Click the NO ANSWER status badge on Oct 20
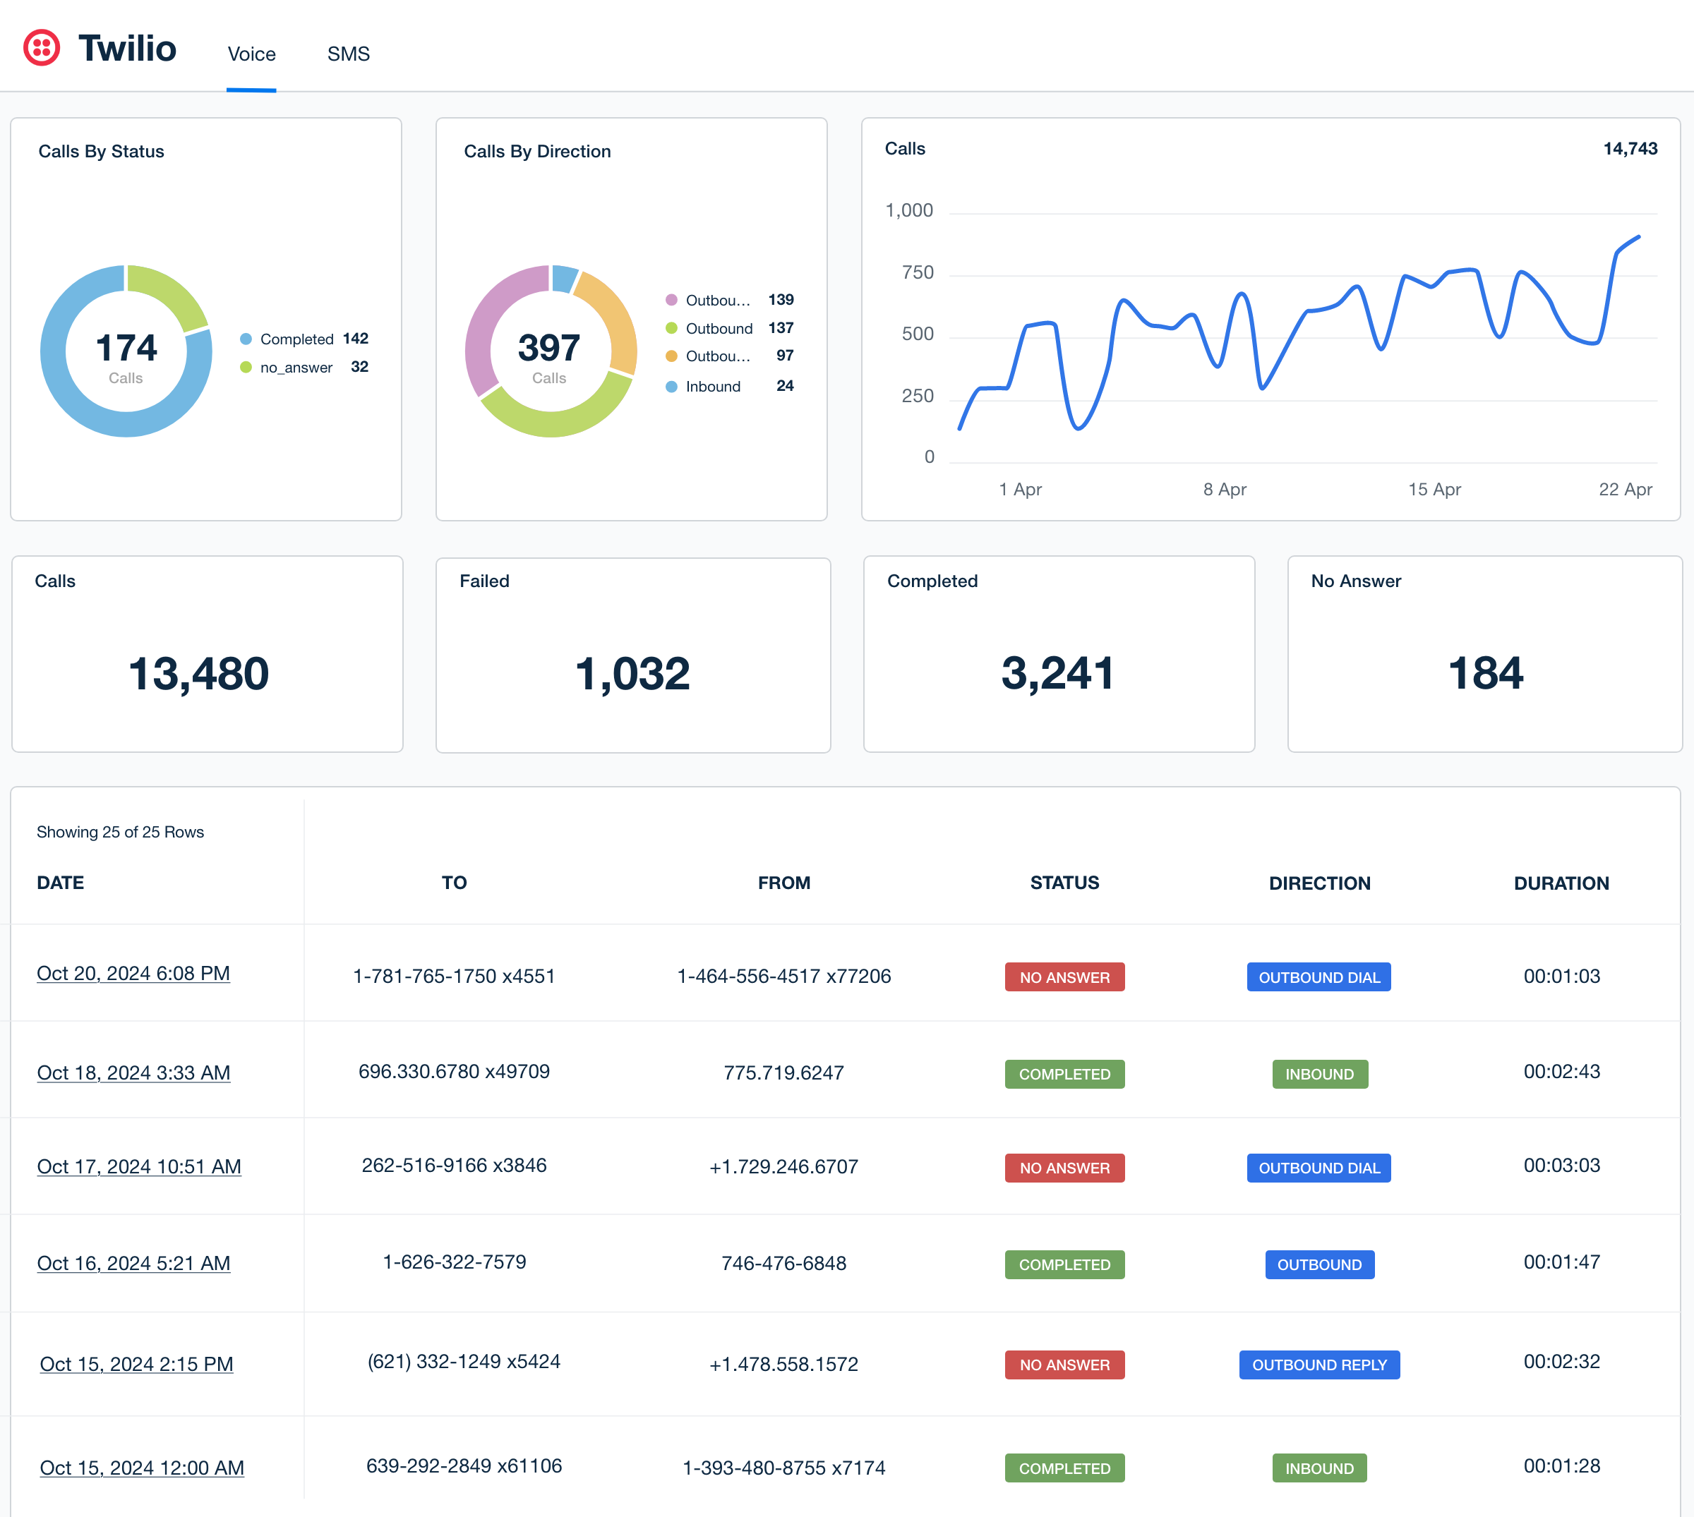 1064,977
